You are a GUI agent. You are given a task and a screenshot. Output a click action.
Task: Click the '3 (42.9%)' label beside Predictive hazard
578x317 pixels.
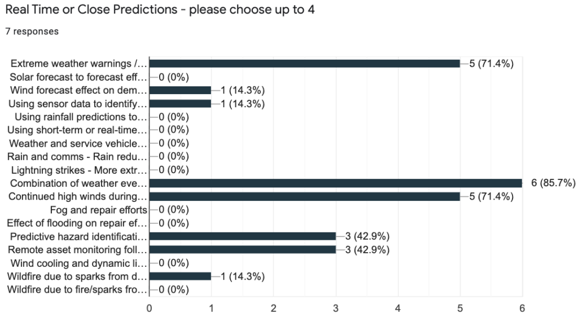tap(367, 236)
